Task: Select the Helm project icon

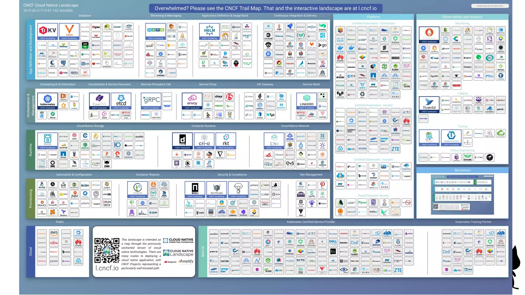Action: click(x=209, y=31)
